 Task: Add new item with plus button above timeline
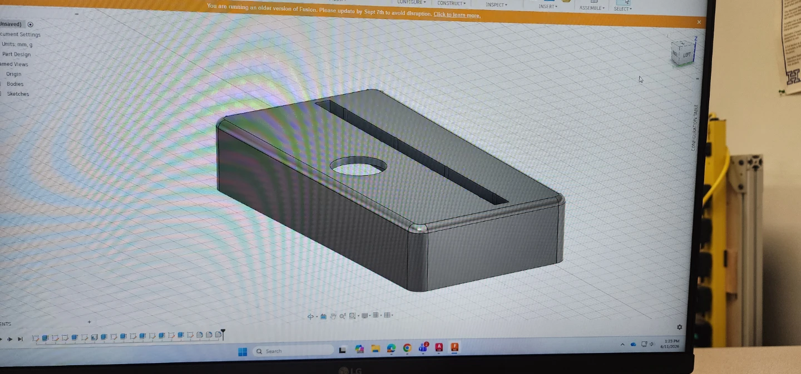pyautogui.click(x=89, y=322)
